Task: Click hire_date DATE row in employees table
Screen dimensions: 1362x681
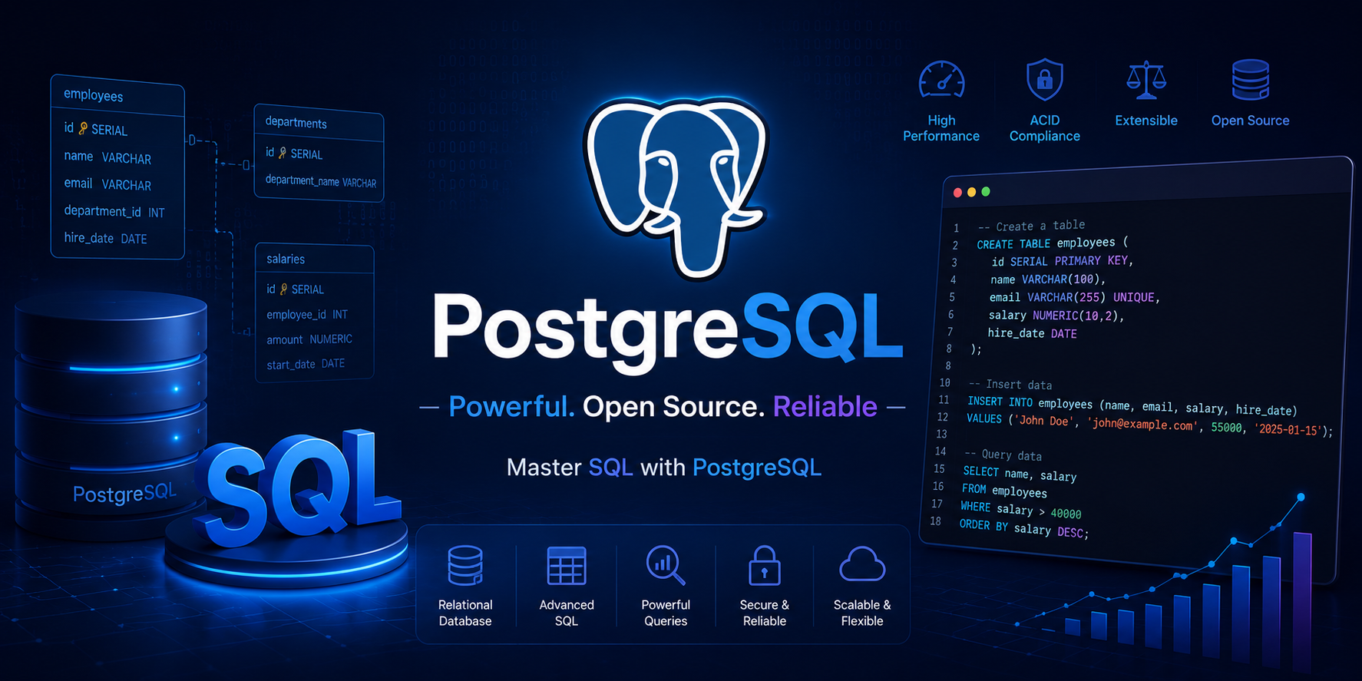Action: 105,239
